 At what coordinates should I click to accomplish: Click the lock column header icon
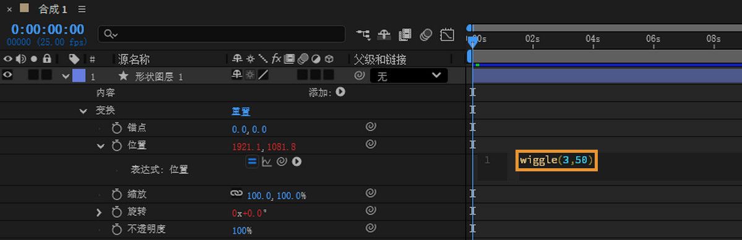(x=46, y=59)
